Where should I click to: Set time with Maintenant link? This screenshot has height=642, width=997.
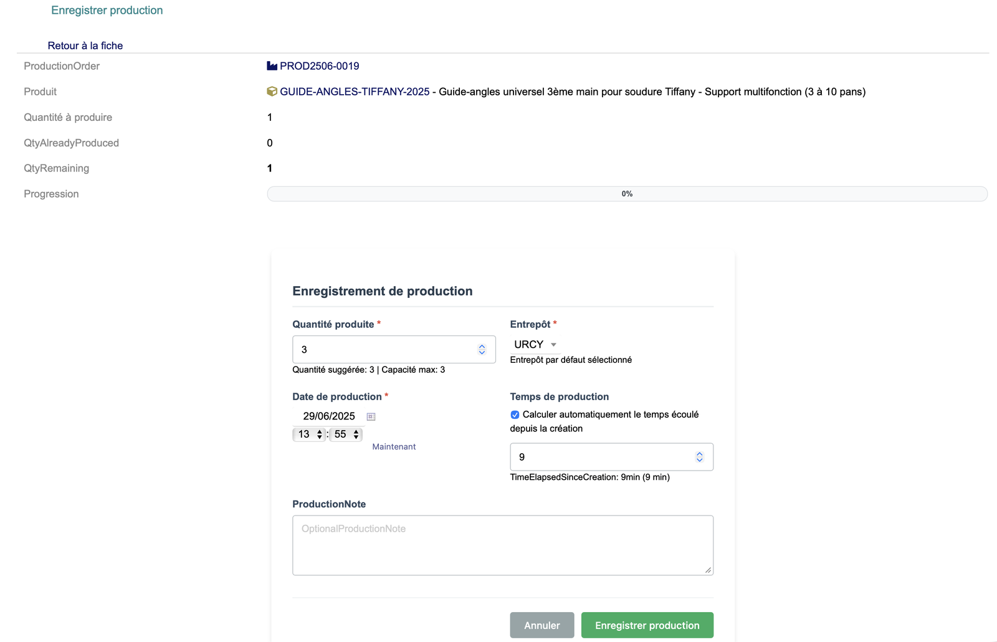pyautogui.click(x=394, y=447)
